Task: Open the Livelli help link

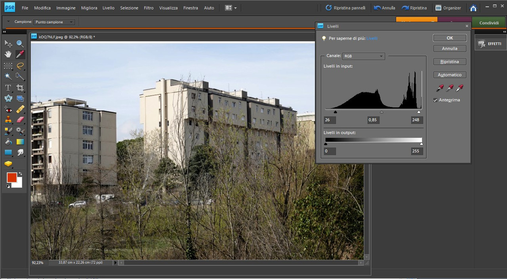Action: [x=372, y=38]
